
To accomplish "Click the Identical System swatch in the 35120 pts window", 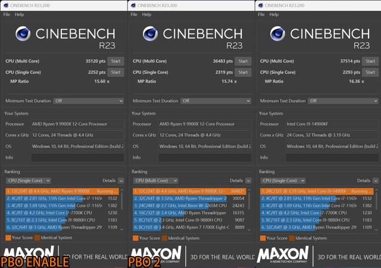I will pos(37,238).
